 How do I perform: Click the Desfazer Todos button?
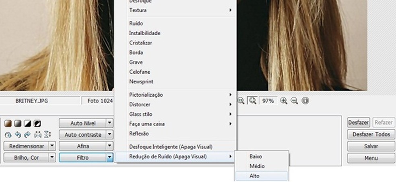tap(371, 134)
